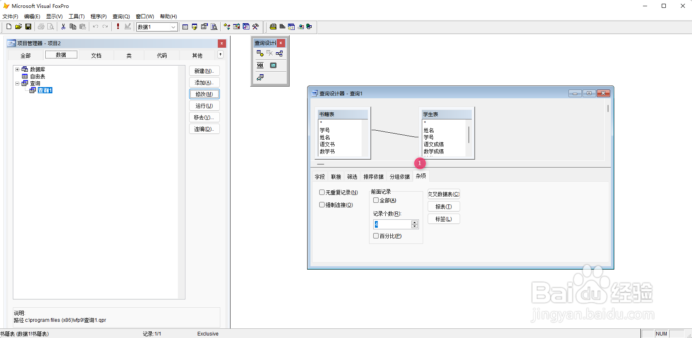Select the 字段 tab in Query Designer

click(320, 177)
